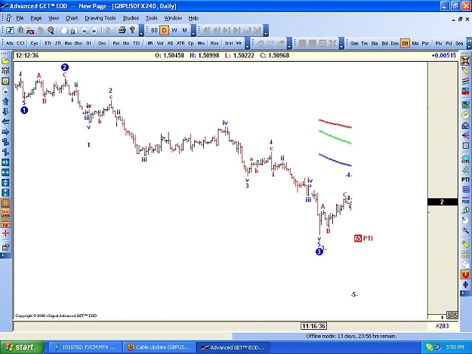Click the second icon in top toolbar
Viewport: 472px width, 354px height.
pyautogui.click(x=20, y=30)
